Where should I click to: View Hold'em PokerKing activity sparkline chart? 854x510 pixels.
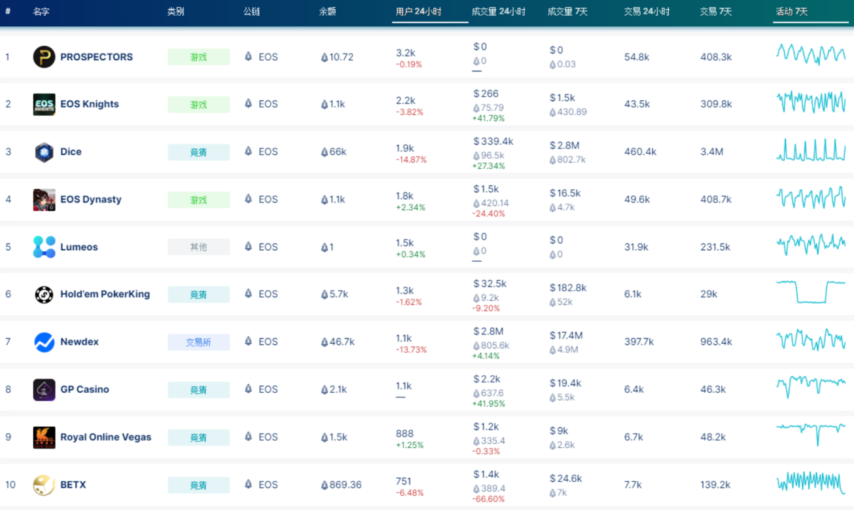point(811,292)
